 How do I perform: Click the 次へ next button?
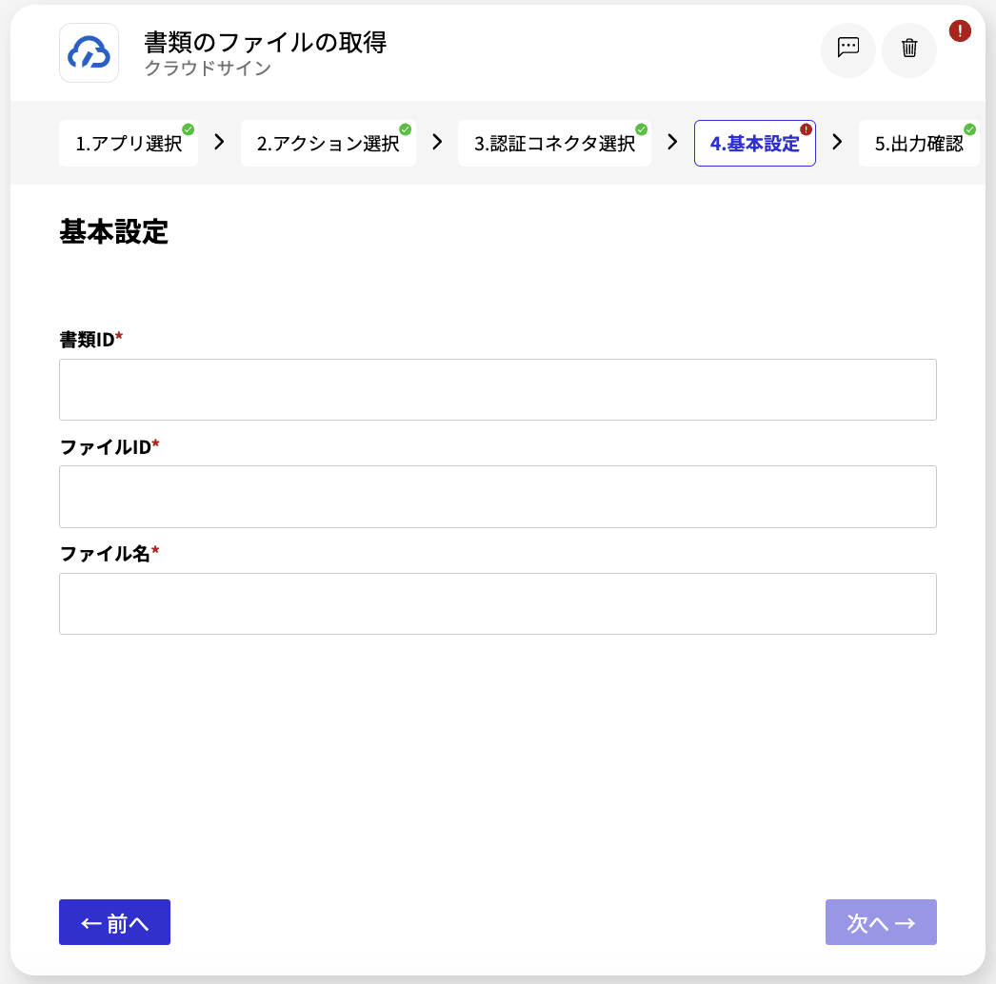click(881, 922)
